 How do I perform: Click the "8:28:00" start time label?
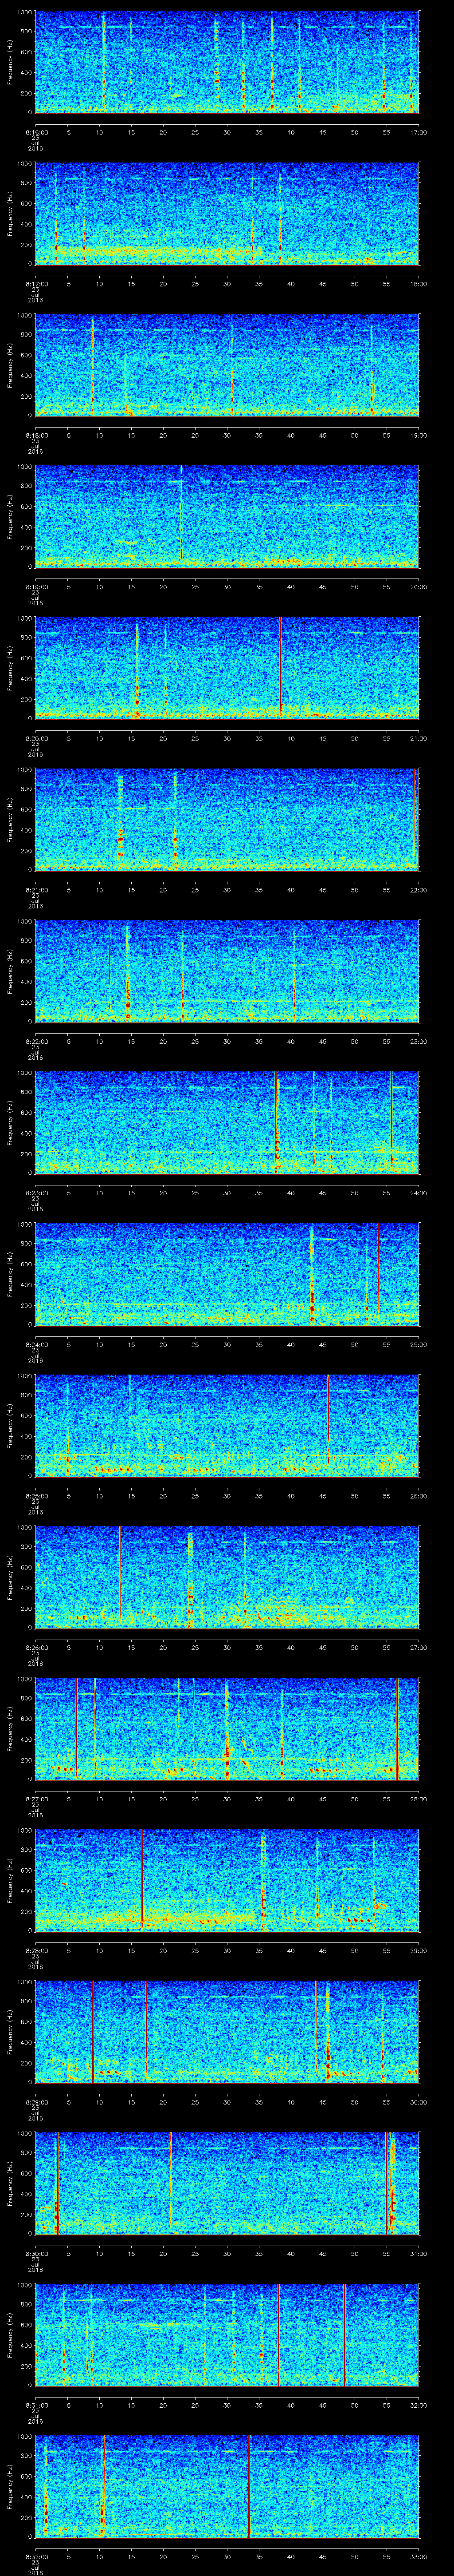(x=36, y=1950)
